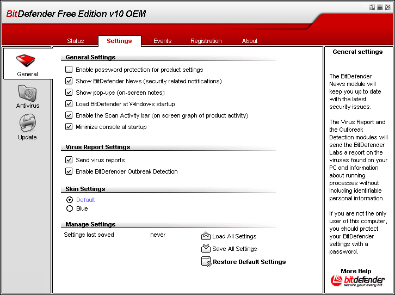Select the Default skin radio button
Viewport: 395px width, 295px height.
(x=70, y=200)
